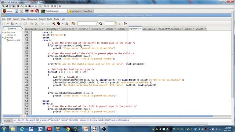Viewport: 235px width, 132px height.
Task: Open the Document menu
Action: pos(32,19)
